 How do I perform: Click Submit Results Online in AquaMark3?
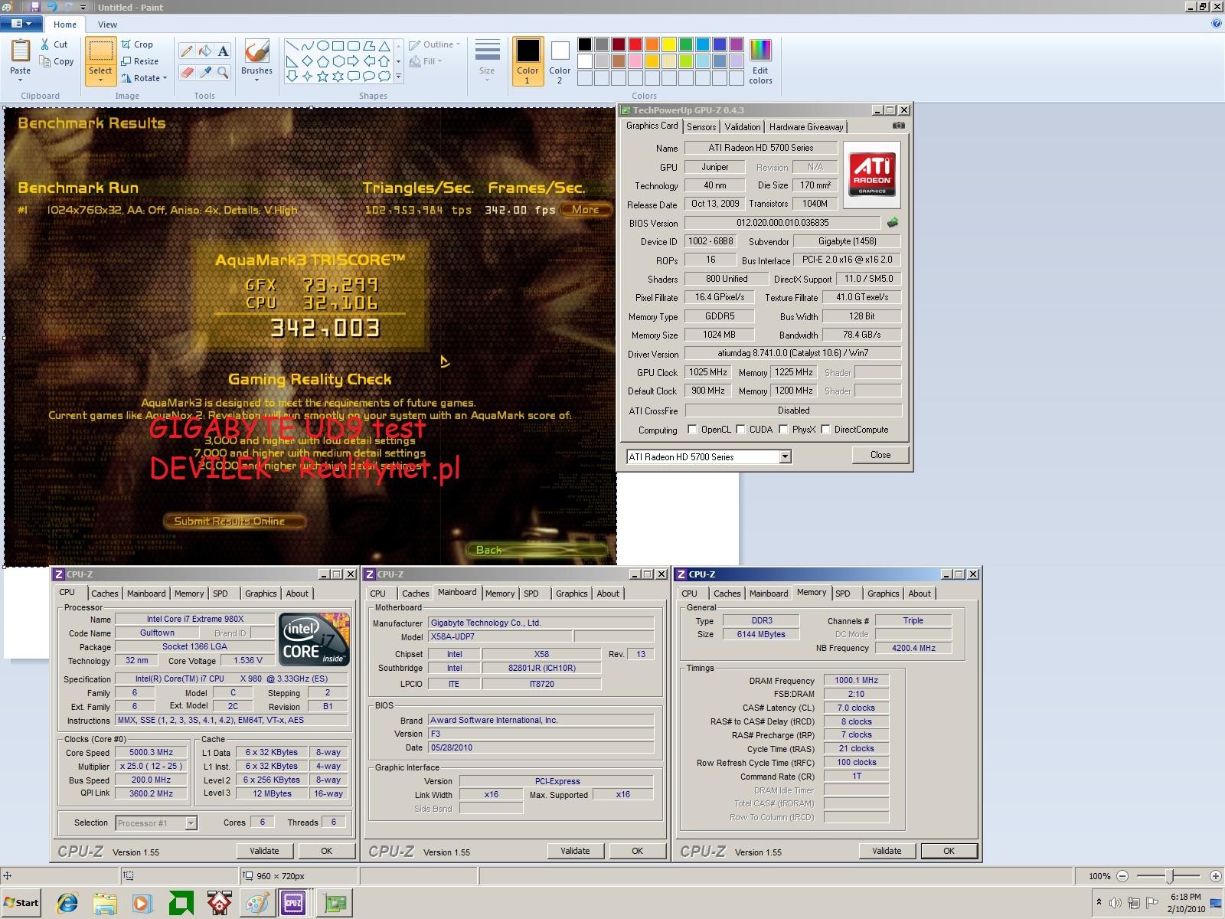234,522
